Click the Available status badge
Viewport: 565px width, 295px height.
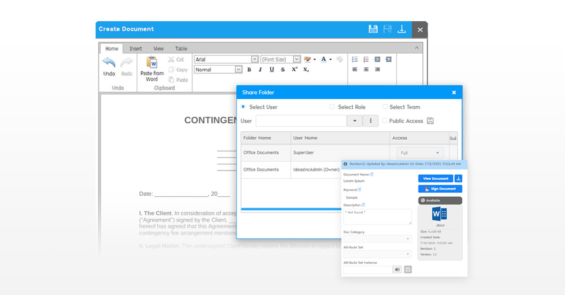(440, 200)
